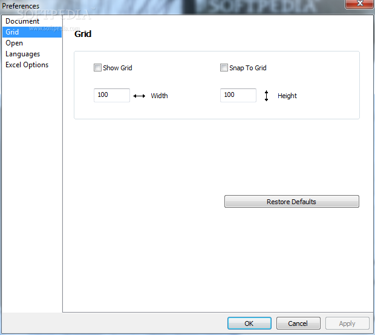Click the horizontal width arrow icon
The image size is (375, 335).
pos(139,96)
